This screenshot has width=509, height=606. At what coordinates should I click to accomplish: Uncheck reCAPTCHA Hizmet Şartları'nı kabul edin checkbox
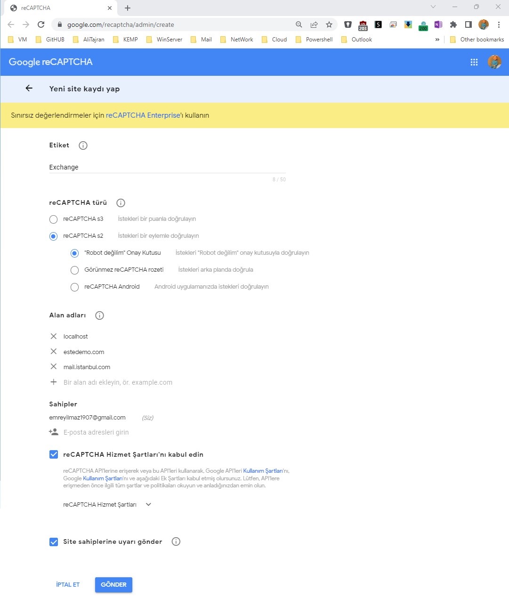[x=54, y=454]
